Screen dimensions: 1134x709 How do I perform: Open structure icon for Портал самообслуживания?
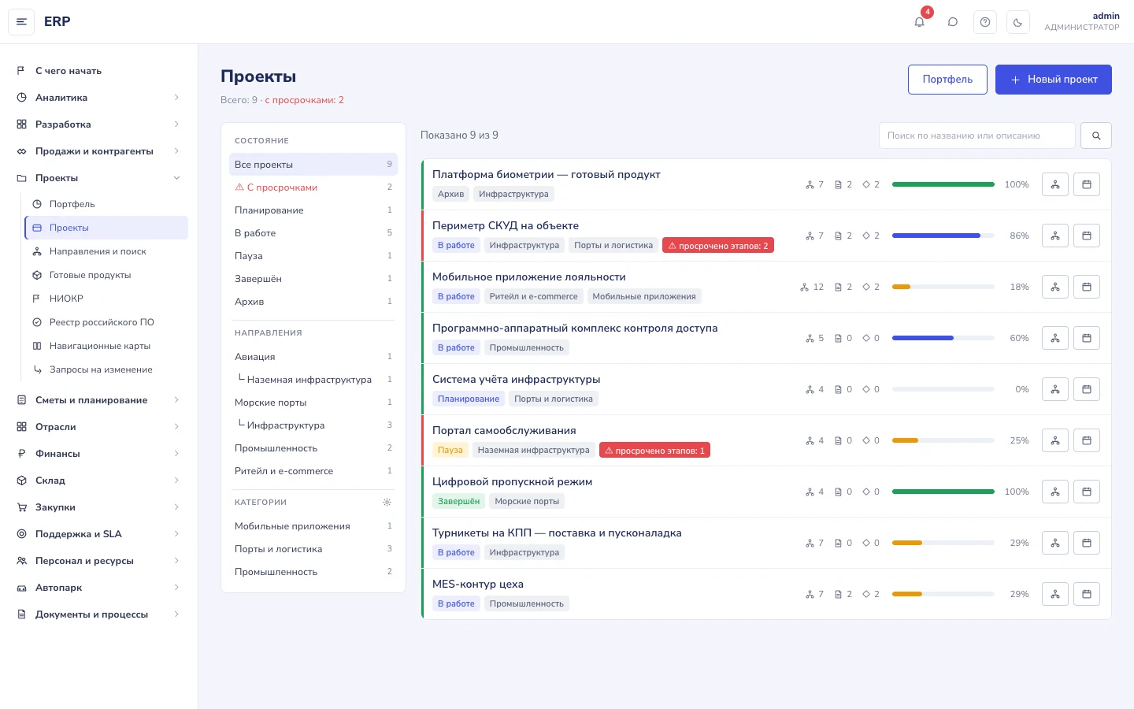pyautogui.click(x=1055, y=440)
